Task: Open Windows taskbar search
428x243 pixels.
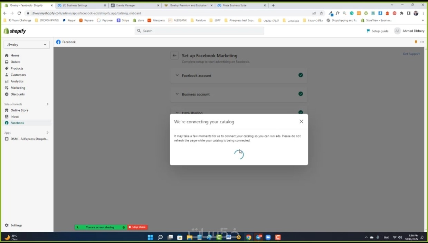Action: (x=160, y=237)
